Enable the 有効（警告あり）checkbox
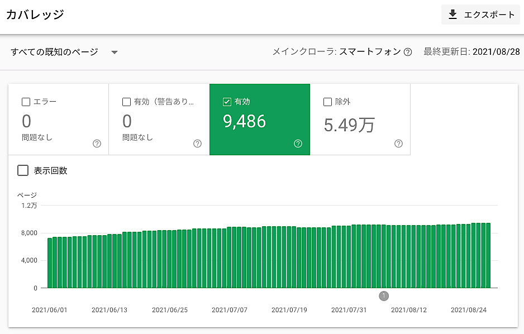The height and width of the screenshot is (334, 524). point(126,102)
